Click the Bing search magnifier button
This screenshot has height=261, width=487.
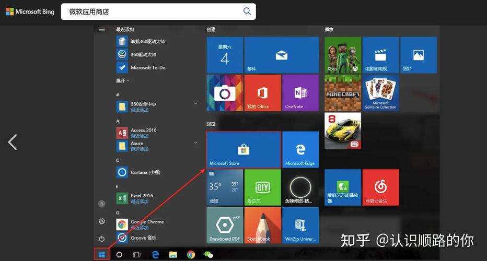click(247, 11)
